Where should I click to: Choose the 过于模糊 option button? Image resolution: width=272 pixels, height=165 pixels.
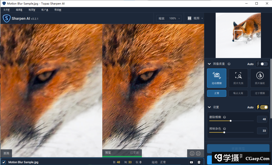[260, 93]
